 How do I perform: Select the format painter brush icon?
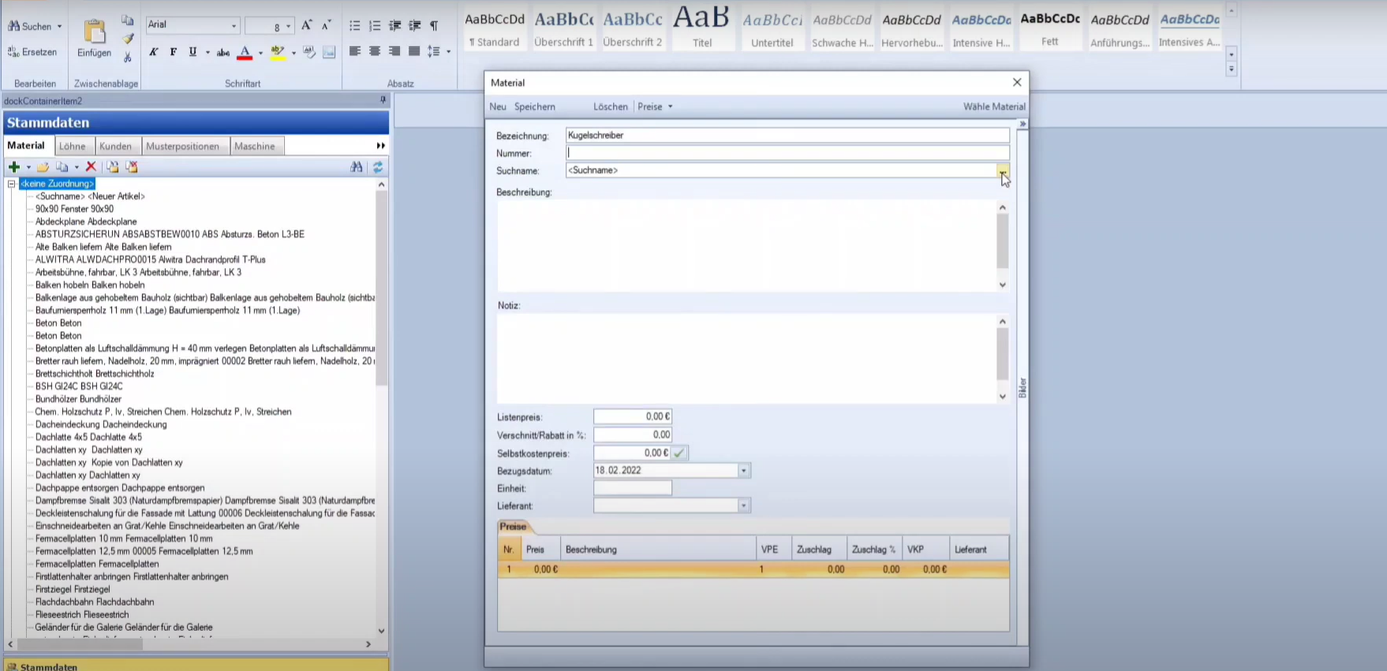point(128,39)
